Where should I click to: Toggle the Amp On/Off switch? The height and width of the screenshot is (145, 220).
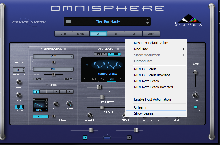coord(196,107)
